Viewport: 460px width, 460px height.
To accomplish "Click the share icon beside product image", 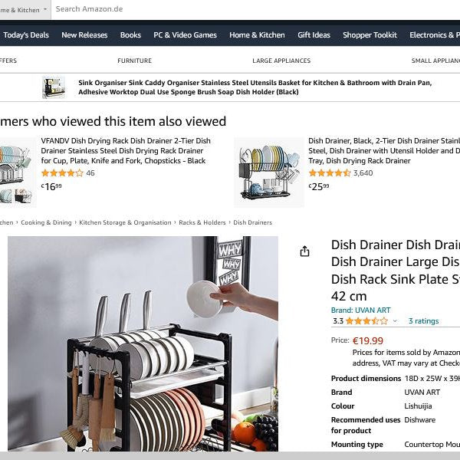I will [x=304, y=251].
